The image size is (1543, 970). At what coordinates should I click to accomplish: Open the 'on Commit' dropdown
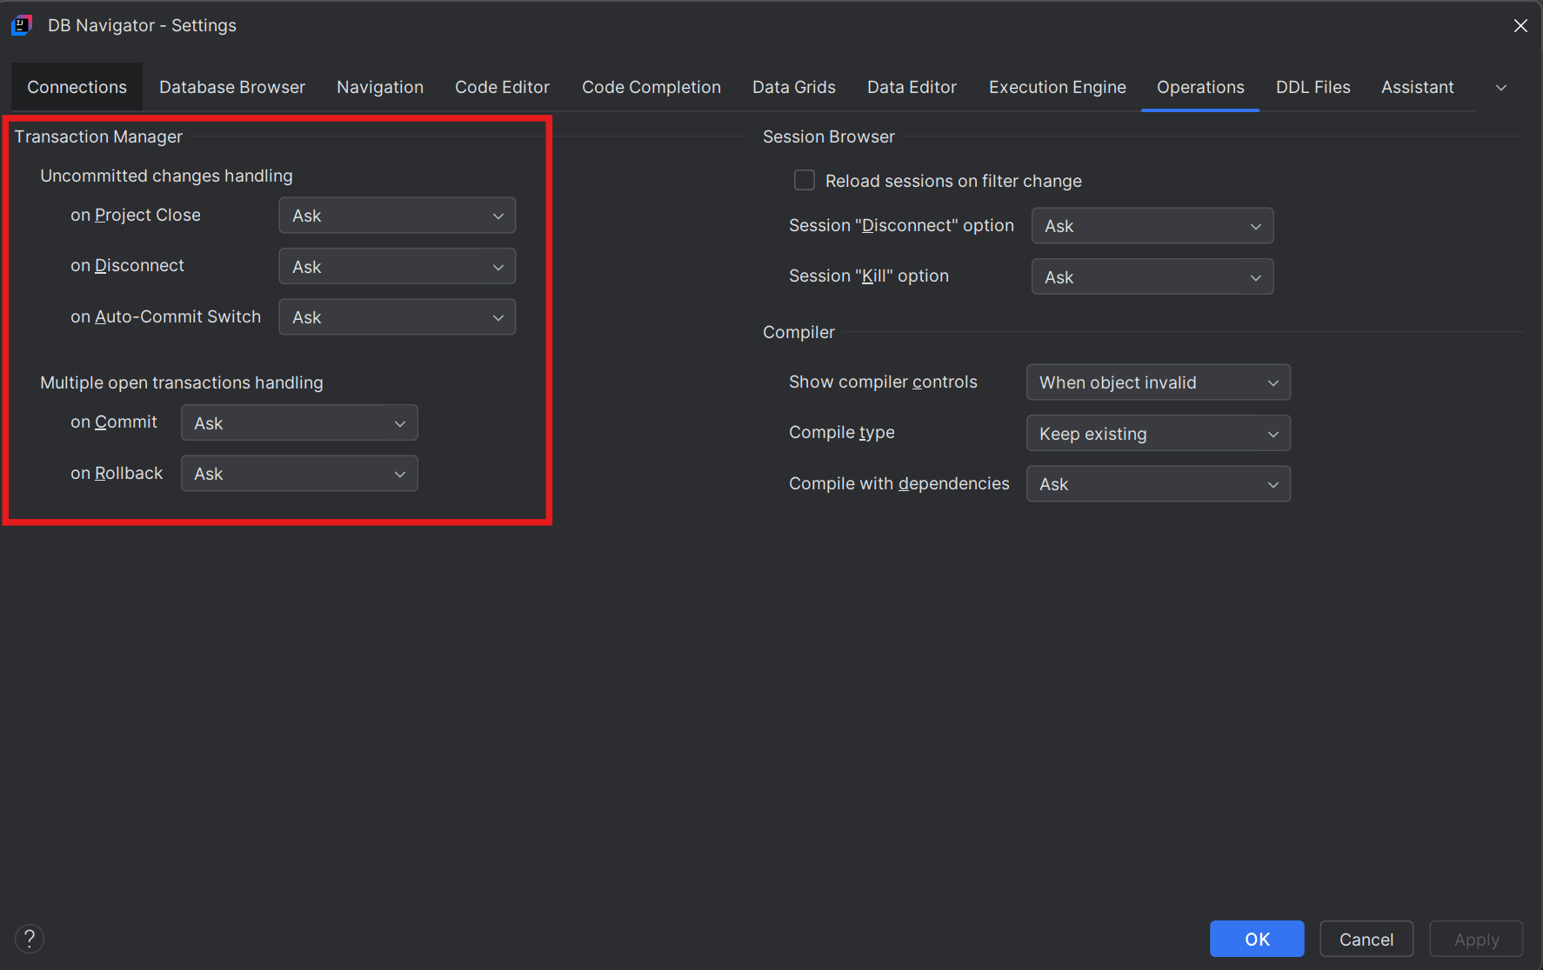tap(298, 422)
